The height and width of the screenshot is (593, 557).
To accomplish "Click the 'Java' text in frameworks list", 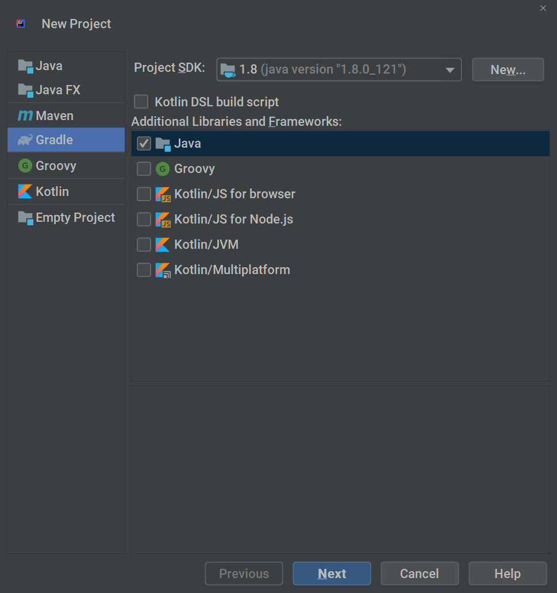I will (188, 144).
